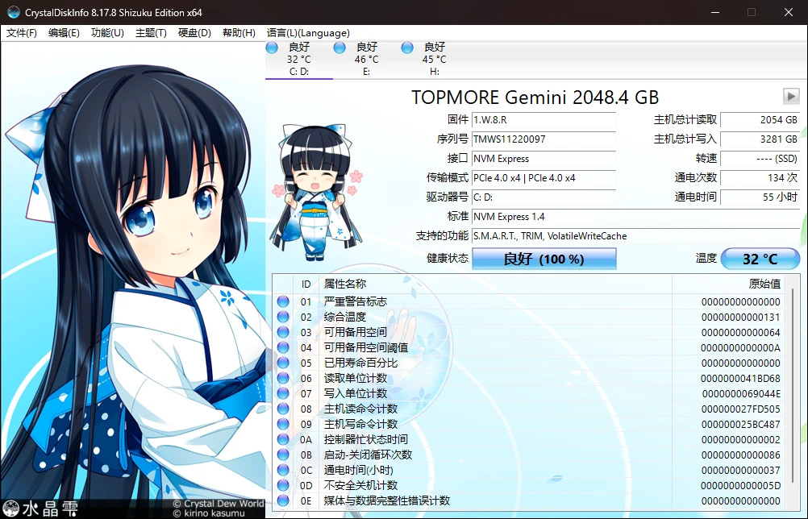
Task: Click status orb of attribute 02 综合温度
Action: [x=283, y=317]
